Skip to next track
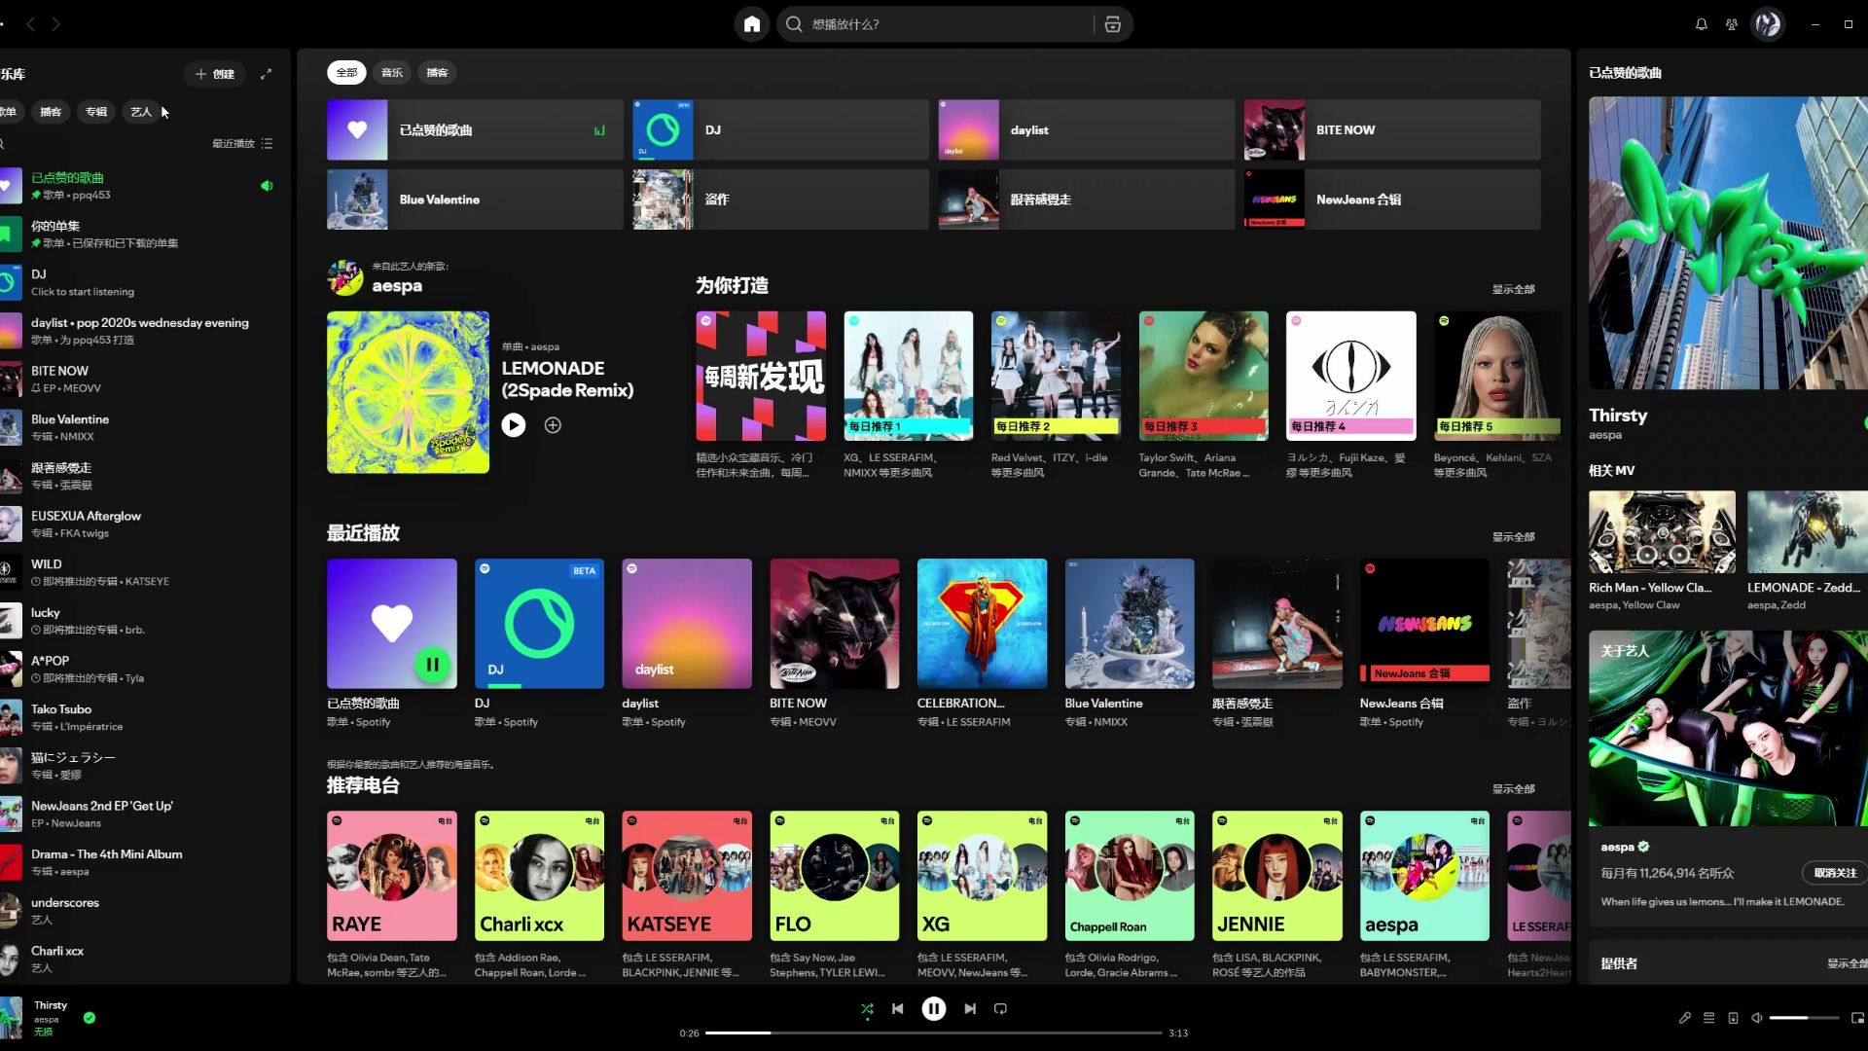 click(x=970, y=1009)
